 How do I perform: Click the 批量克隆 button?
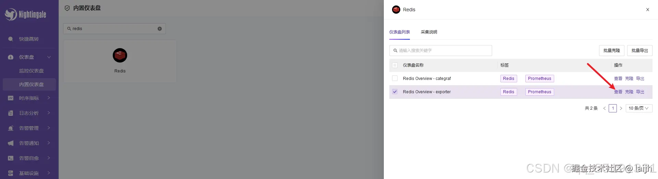[612, 51]
